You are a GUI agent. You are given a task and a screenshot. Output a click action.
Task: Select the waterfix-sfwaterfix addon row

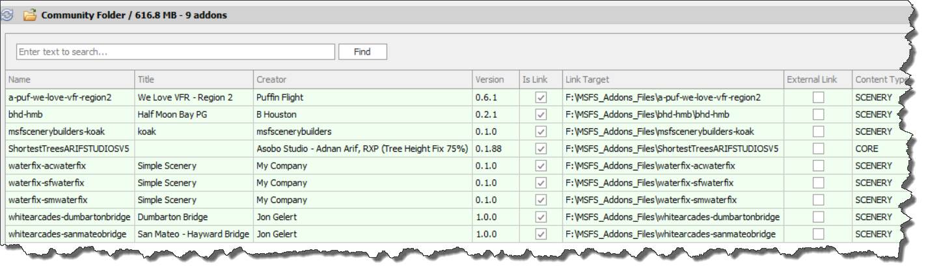point(47,183)
